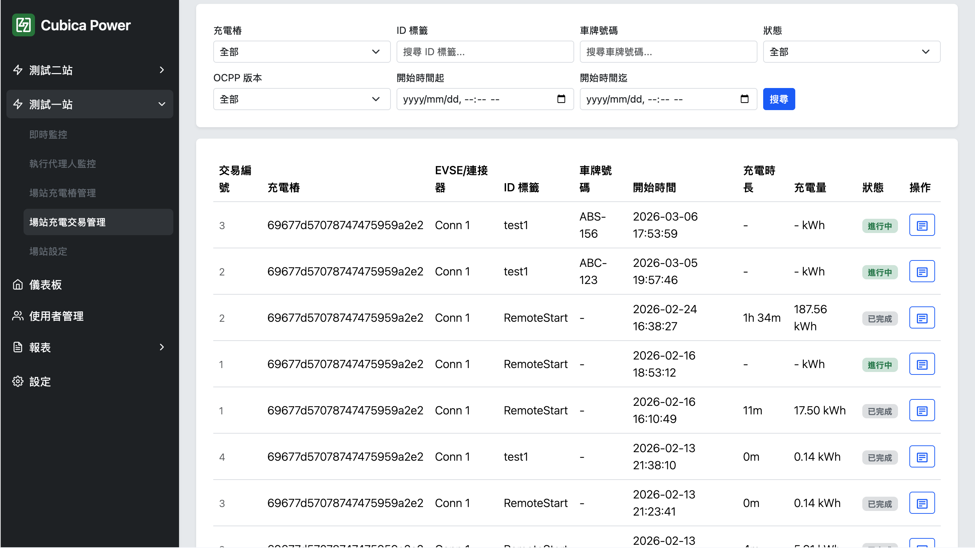Go to 即時監控 in the sidebar
975x548 pixels.
pos(49,135)
